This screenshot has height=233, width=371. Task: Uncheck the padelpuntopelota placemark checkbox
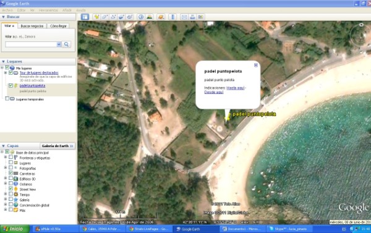[x=11, y=86]
